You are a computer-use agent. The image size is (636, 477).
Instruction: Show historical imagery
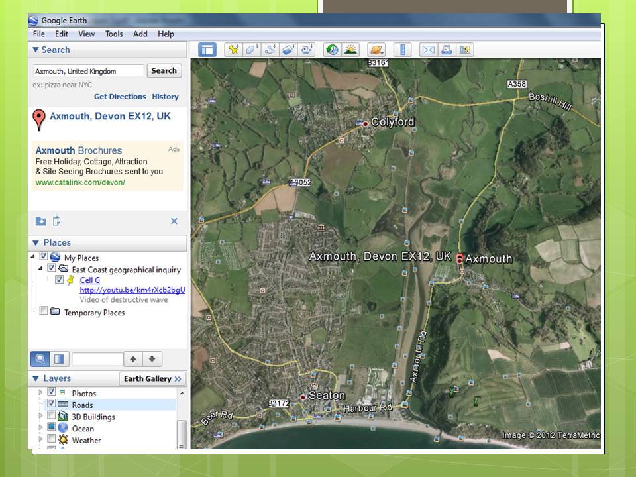[331, 49]
